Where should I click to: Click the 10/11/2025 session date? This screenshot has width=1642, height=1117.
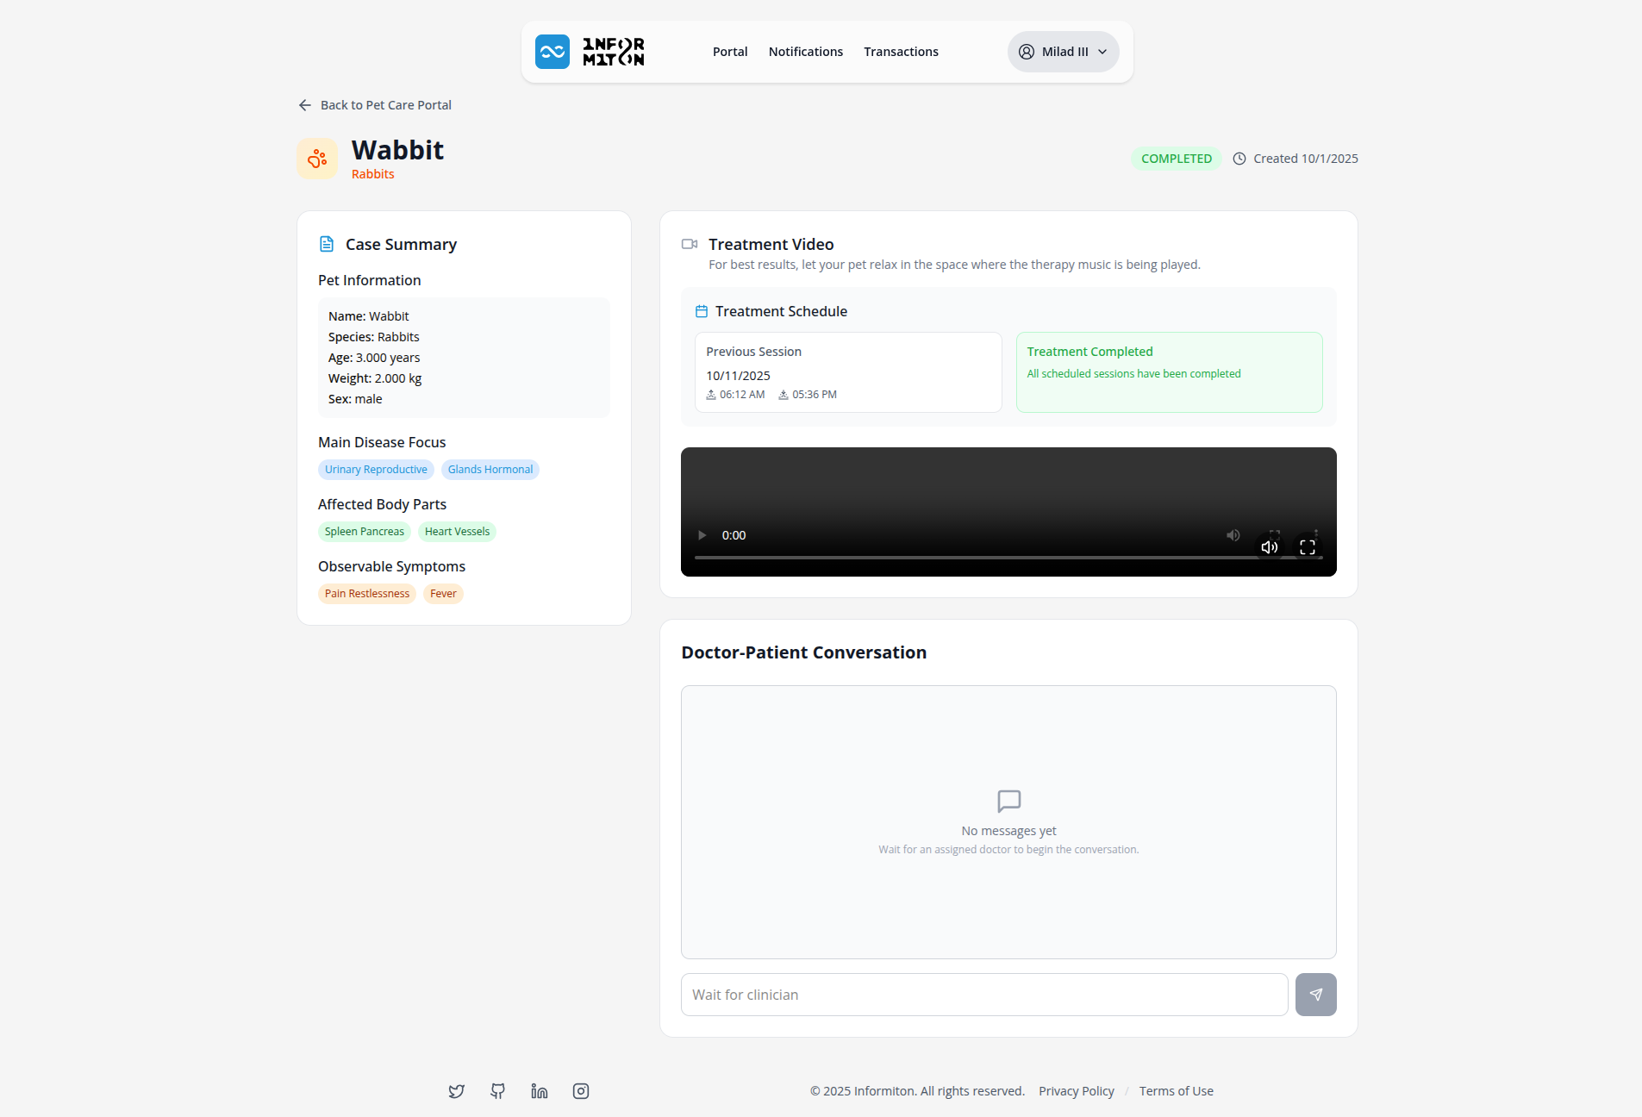point(739,376)
